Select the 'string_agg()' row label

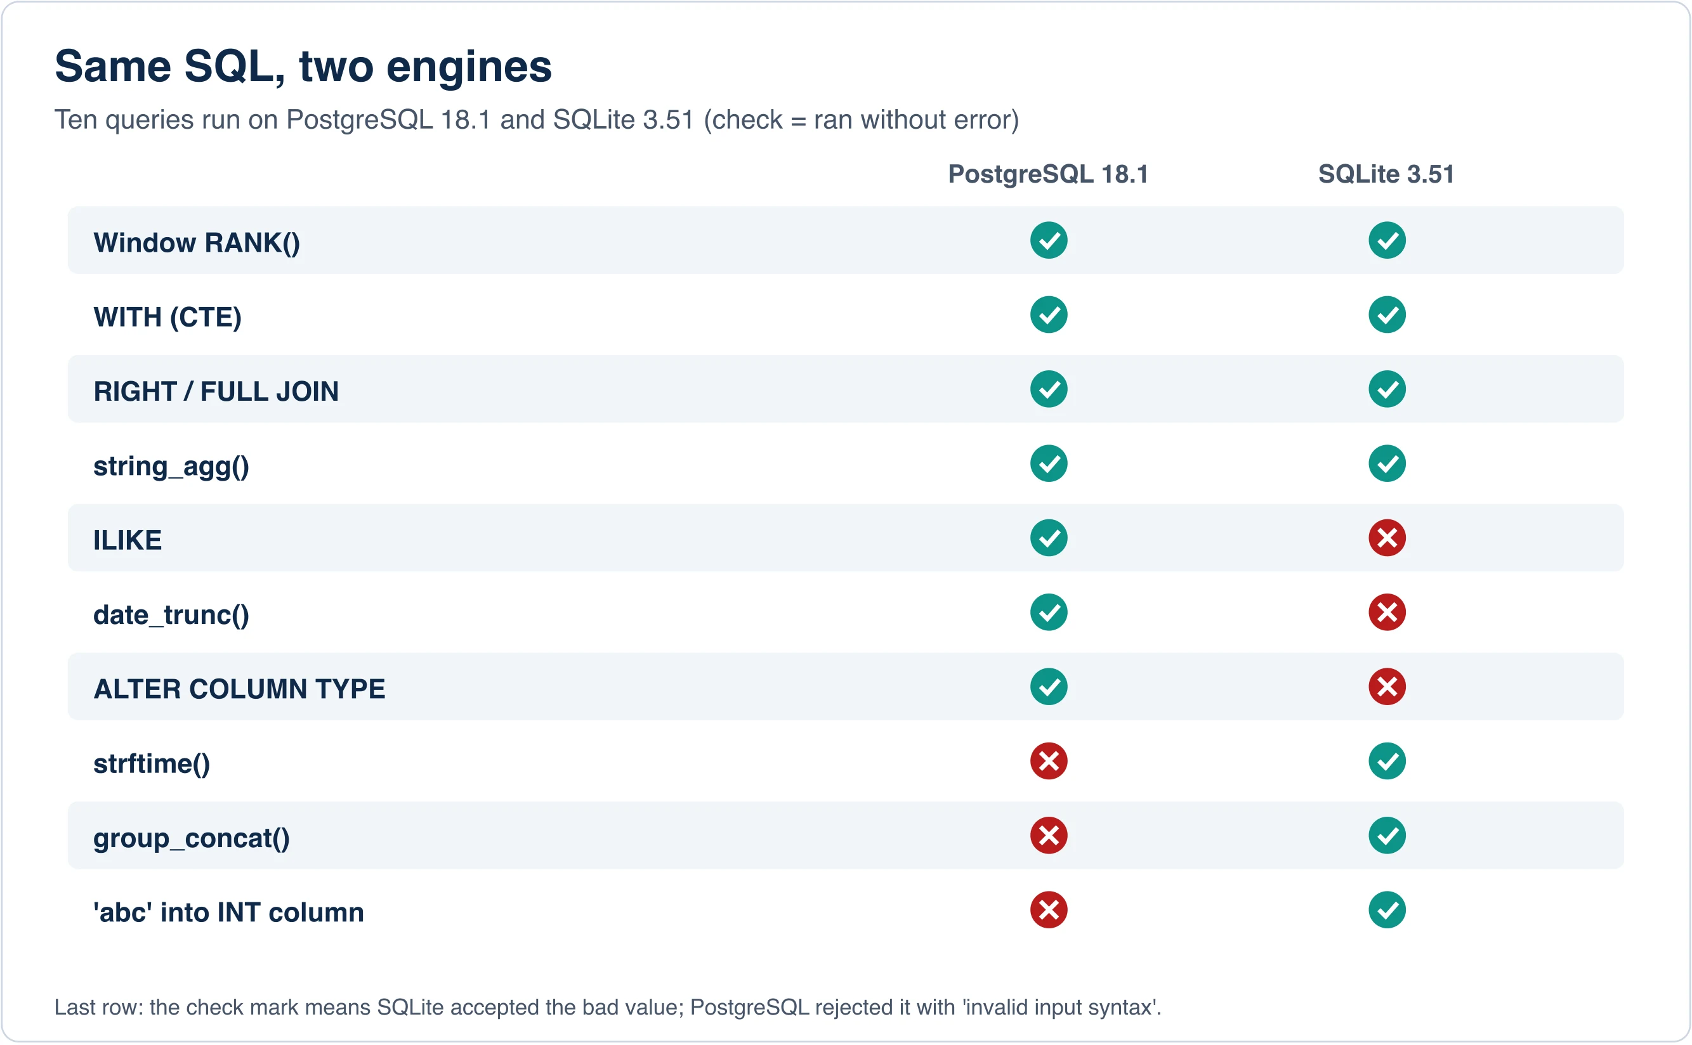[171, 467]
